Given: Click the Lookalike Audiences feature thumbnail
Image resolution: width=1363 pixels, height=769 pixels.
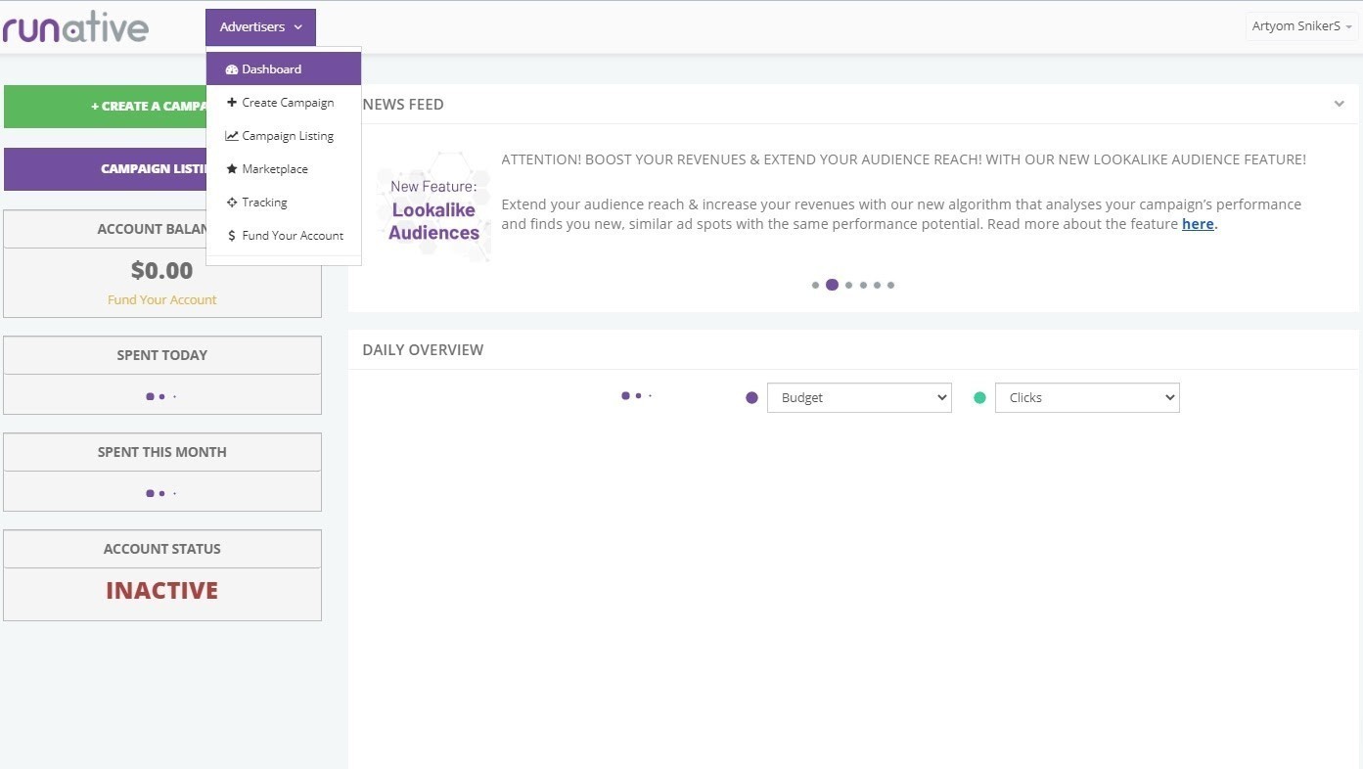Looking at the screenshot, I should click(x=433, y=206).
